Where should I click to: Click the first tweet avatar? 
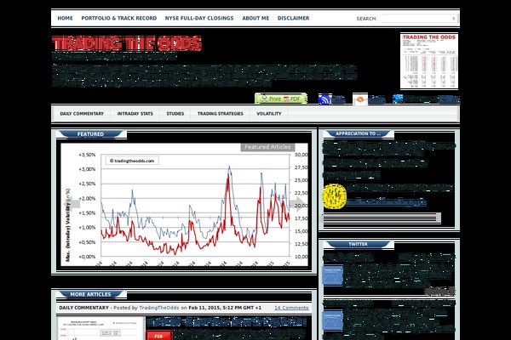333,275
